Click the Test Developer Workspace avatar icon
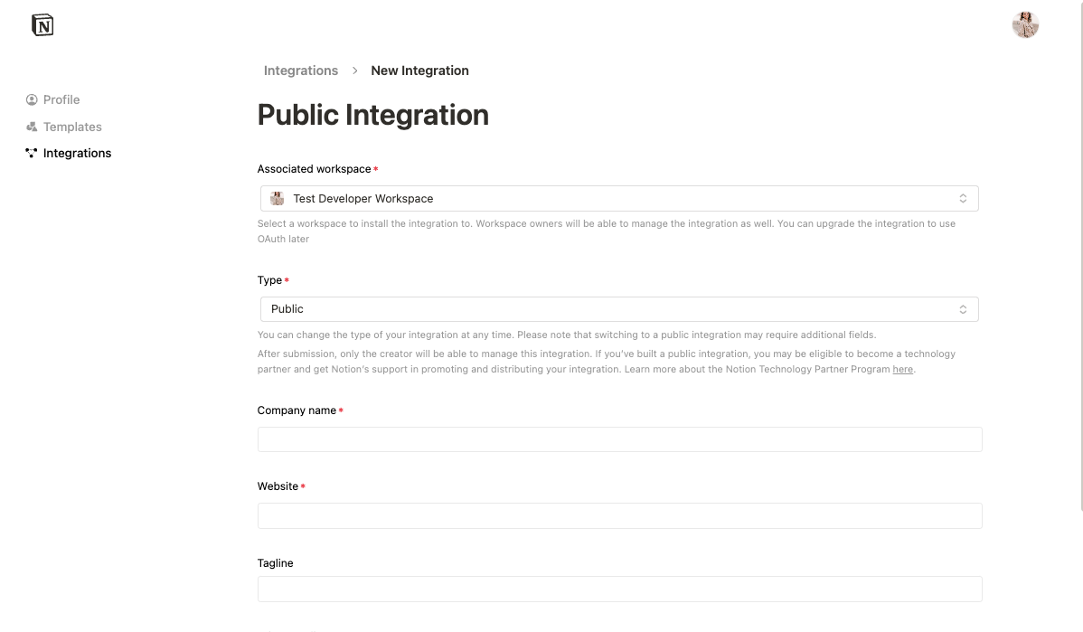Viewport: 1083px width, 632px height. 277,199
